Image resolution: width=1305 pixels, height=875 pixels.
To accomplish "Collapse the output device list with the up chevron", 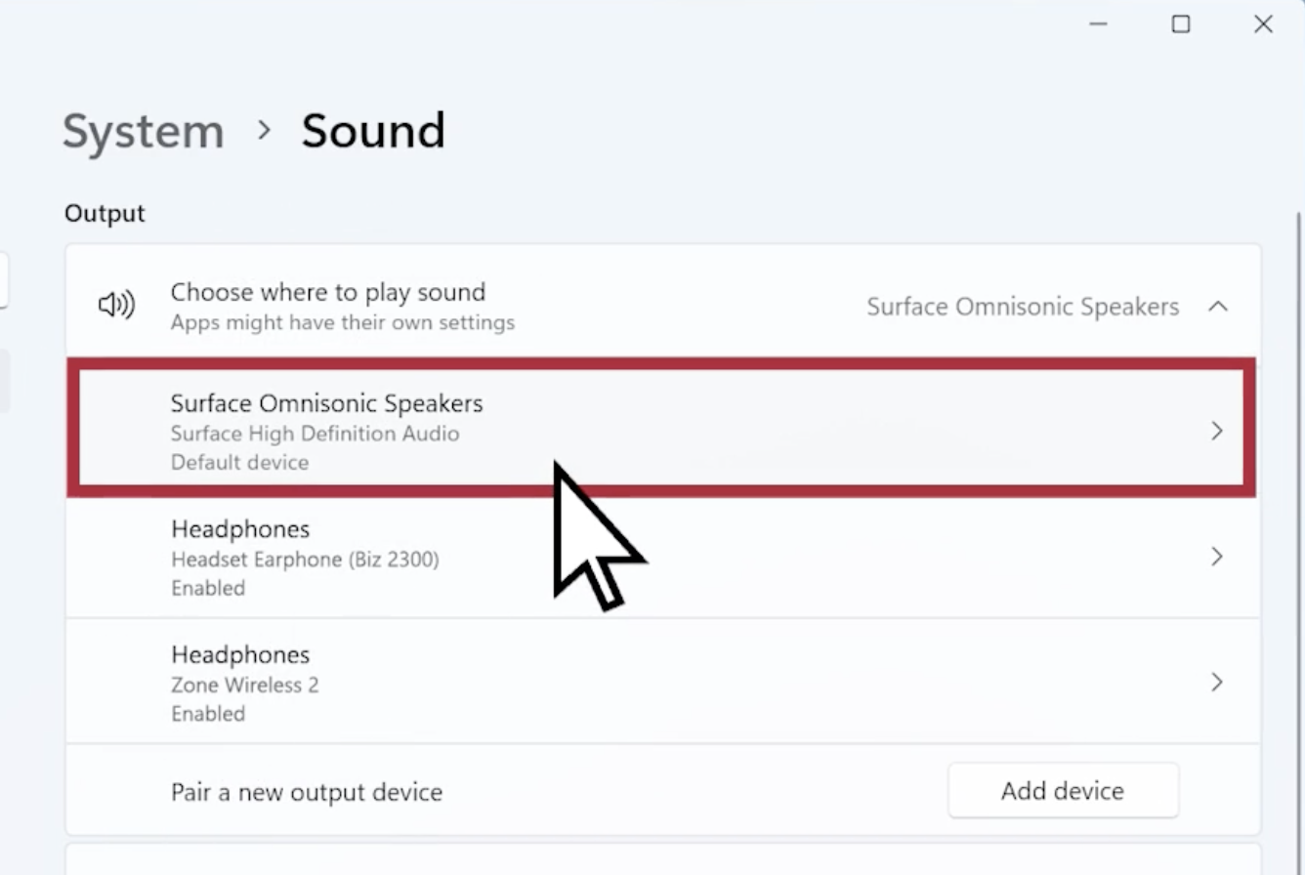I will [x=1217, y=307].
